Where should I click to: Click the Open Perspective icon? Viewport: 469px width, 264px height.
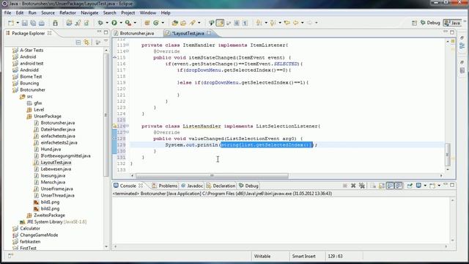click(x=414, y=23)
